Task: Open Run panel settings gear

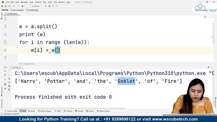Action: coord(209,67)
